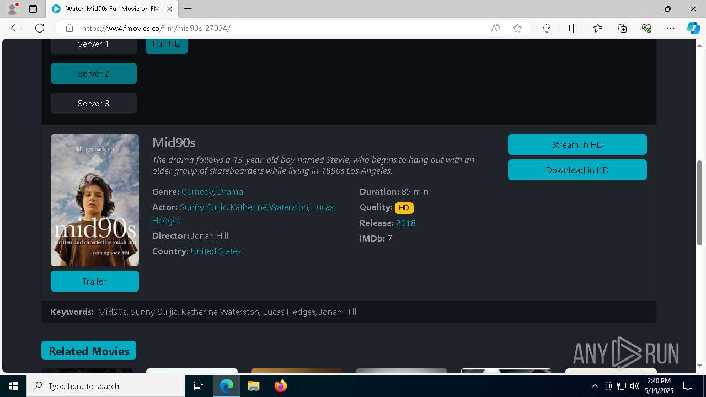This screenshot has height=397, width=706.
Task: Toggle Split screen icon
Action: click(573, 28)
